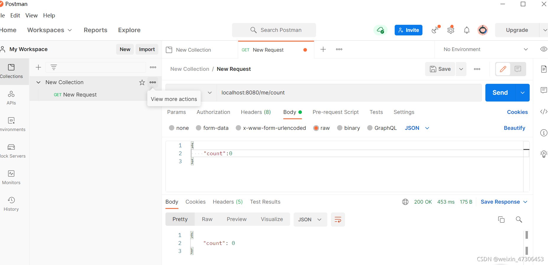
Task: Click the cloud sync status icon
Action: 380,30
